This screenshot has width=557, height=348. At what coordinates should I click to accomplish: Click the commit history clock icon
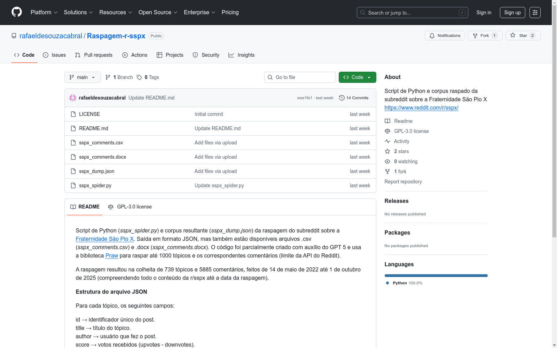[342, 98]
